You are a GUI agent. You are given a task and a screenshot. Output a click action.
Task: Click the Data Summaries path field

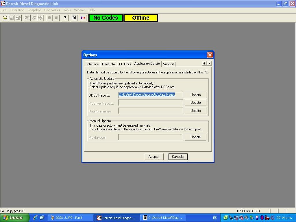tap(150, 111)
